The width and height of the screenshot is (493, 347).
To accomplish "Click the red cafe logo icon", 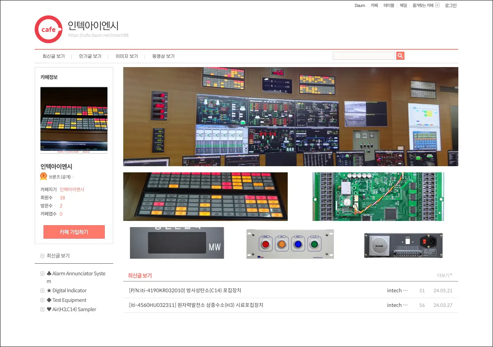I will click(49, 29).
